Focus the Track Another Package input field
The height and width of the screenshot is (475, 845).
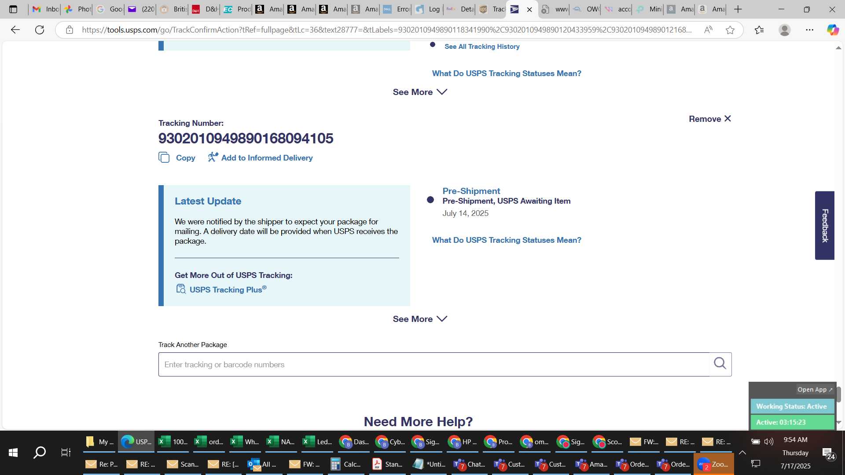[434, 364]
